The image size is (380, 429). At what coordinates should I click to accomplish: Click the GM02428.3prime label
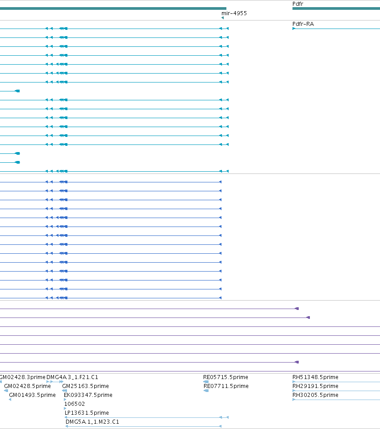tap(23, 377)
